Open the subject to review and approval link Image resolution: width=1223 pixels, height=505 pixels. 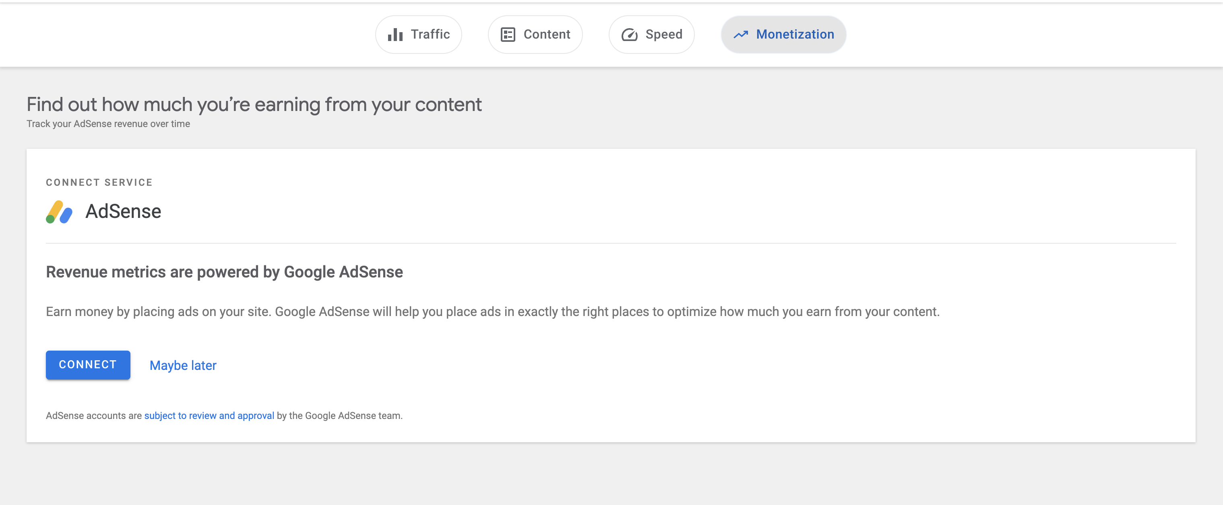pos(209,415)
